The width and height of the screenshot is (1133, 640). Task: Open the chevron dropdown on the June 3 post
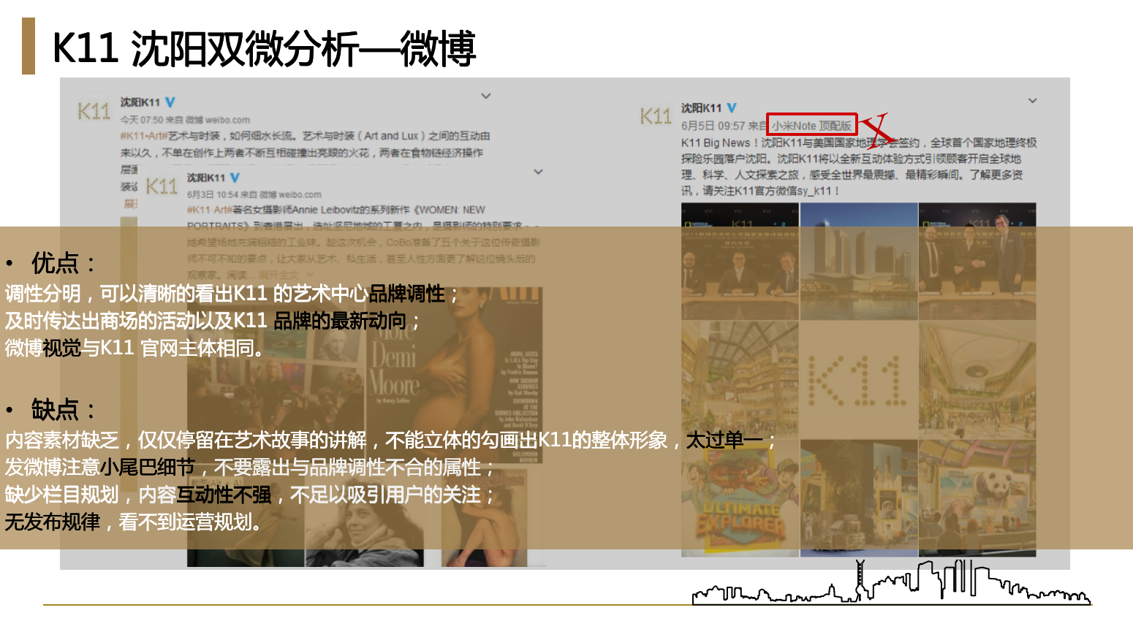coord(539,172)
